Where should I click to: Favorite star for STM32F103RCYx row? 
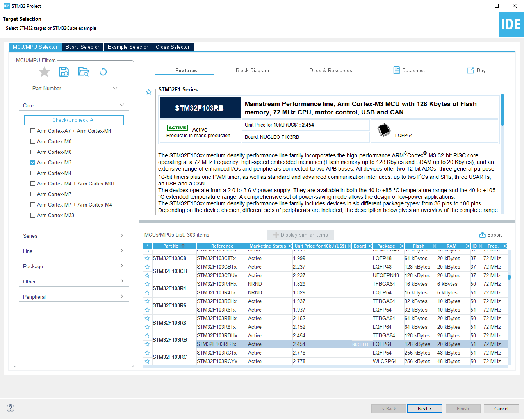coord(147,362)
